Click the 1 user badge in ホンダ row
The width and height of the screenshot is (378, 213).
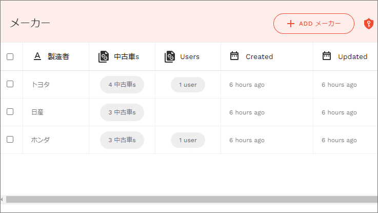tap(188, 140)
